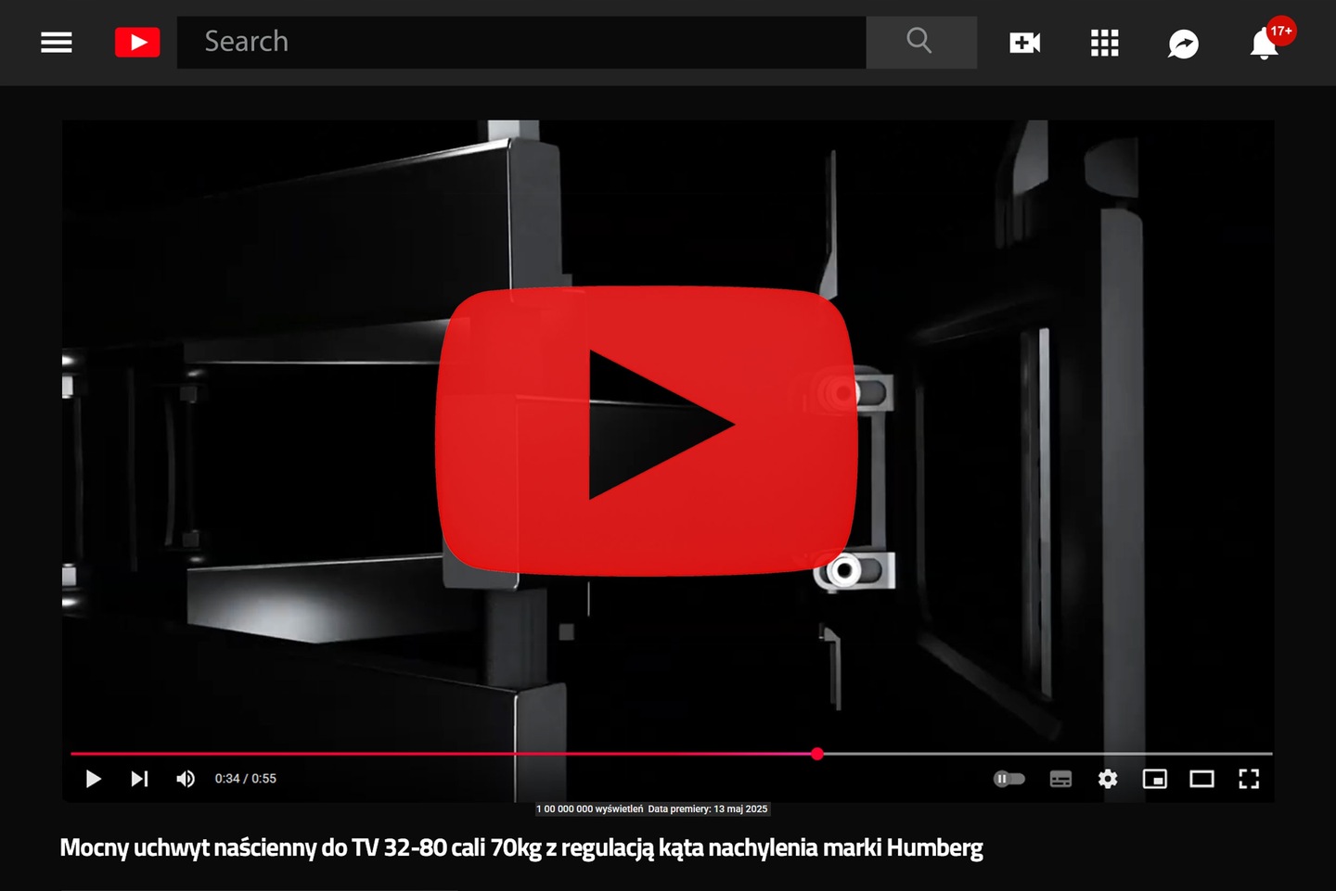Focus the Search input field
Image resolution: width=1336 pixels, height=891 pixels.
coord(520,43)
